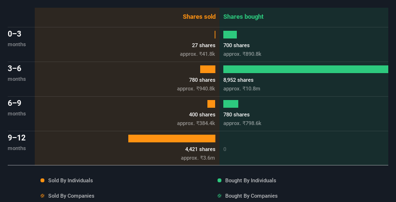Click the thin 0–3 months orange sold bar
This screenshot has height=202, width=396.
[215, 35]
